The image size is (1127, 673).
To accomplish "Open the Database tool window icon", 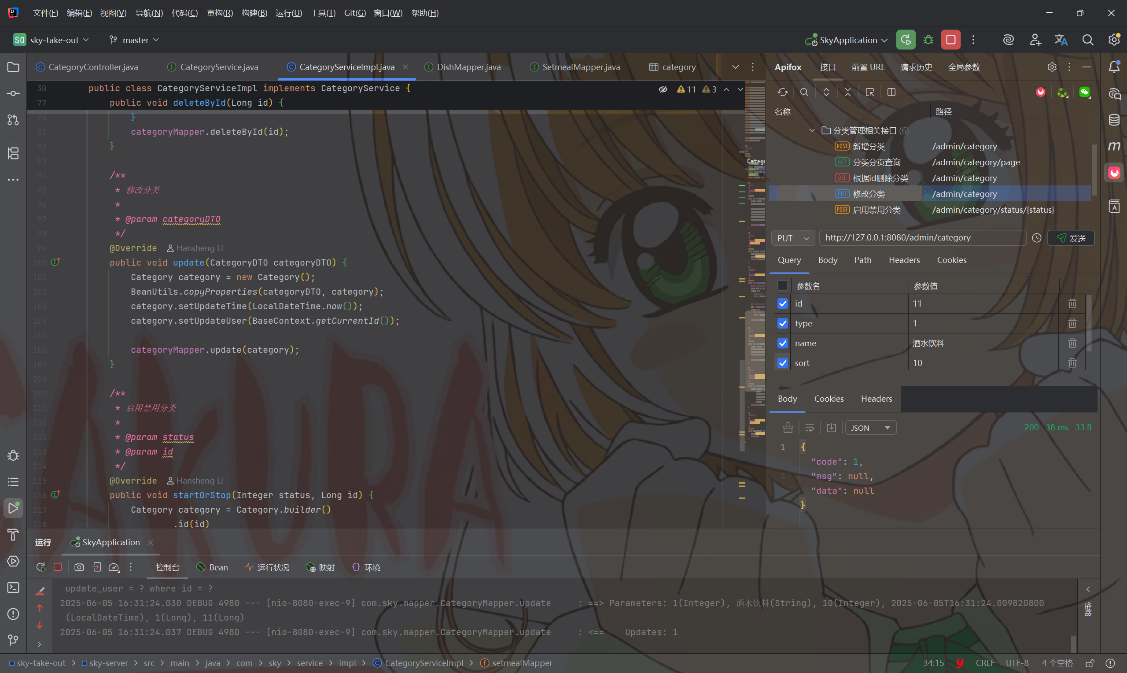I will (x=1114, y=120).
